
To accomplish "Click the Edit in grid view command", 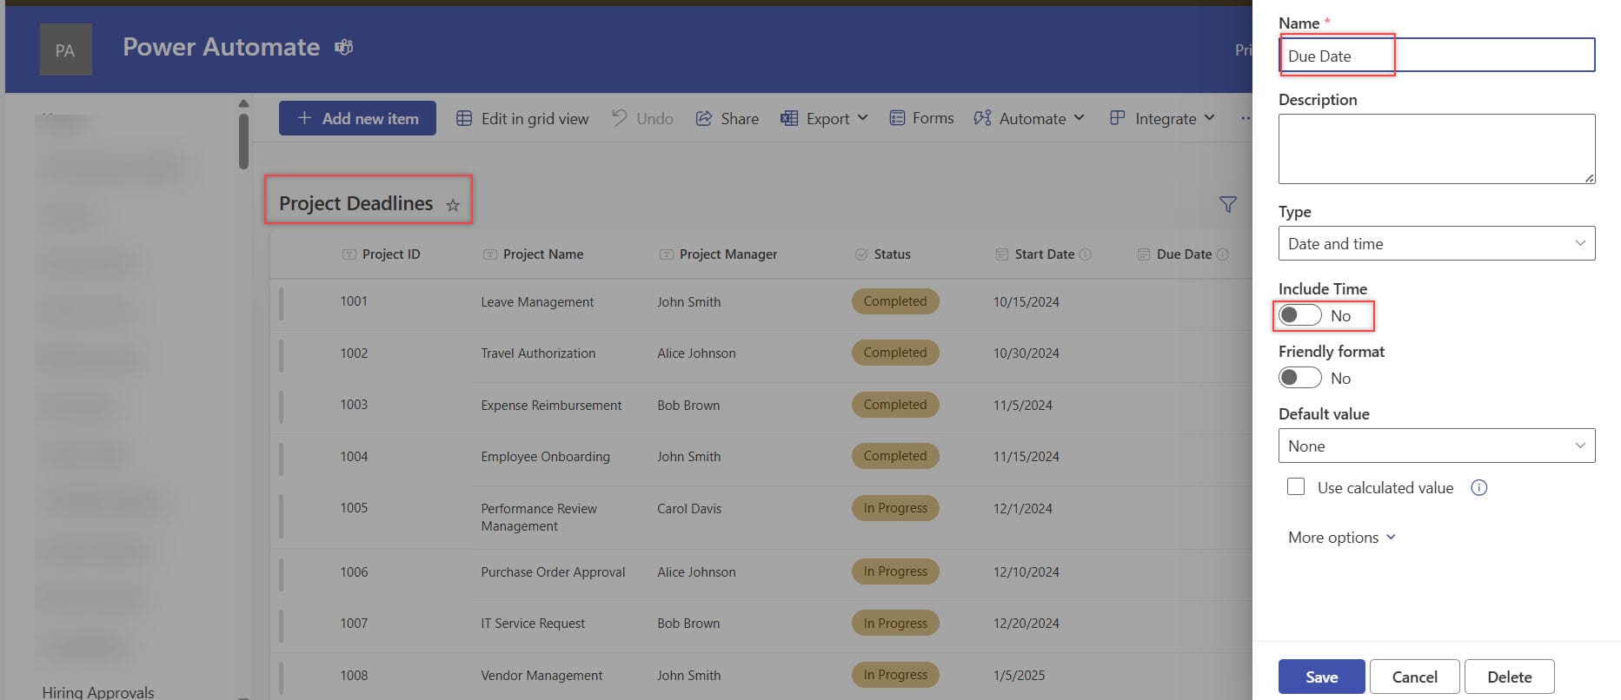I will tap(523, 118).
